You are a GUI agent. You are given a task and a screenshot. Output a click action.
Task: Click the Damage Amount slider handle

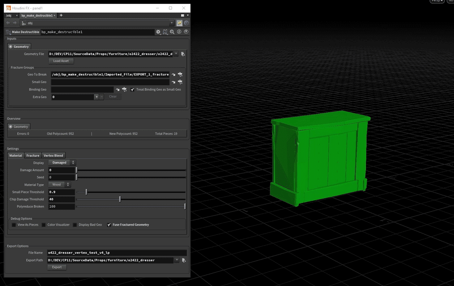click(77, 170)
